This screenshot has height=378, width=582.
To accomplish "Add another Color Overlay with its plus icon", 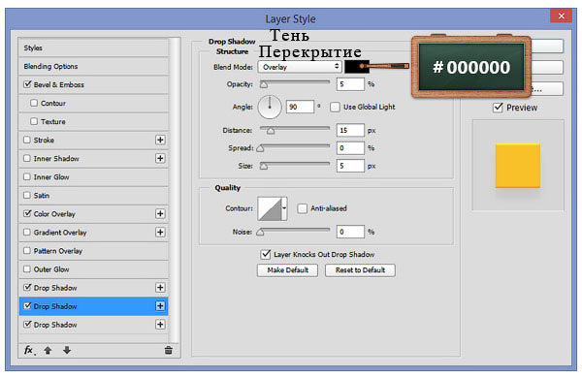I will click(x=160, y=213).
